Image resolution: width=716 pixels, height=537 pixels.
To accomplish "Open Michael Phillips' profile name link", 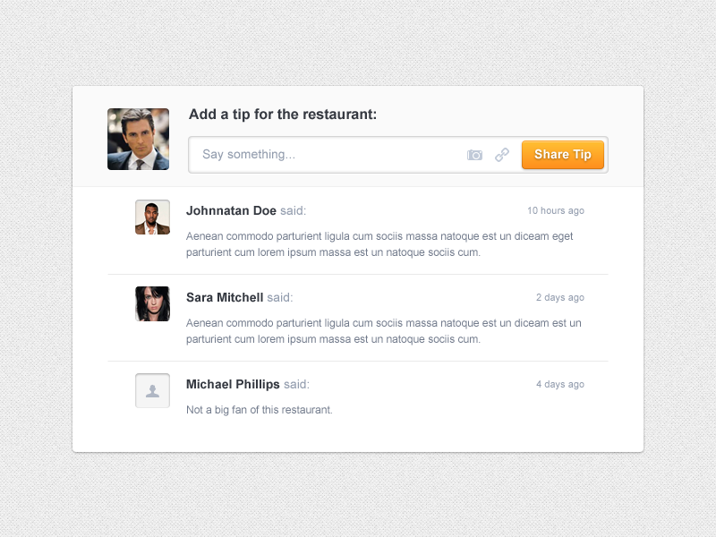I will tap(233, 385).
